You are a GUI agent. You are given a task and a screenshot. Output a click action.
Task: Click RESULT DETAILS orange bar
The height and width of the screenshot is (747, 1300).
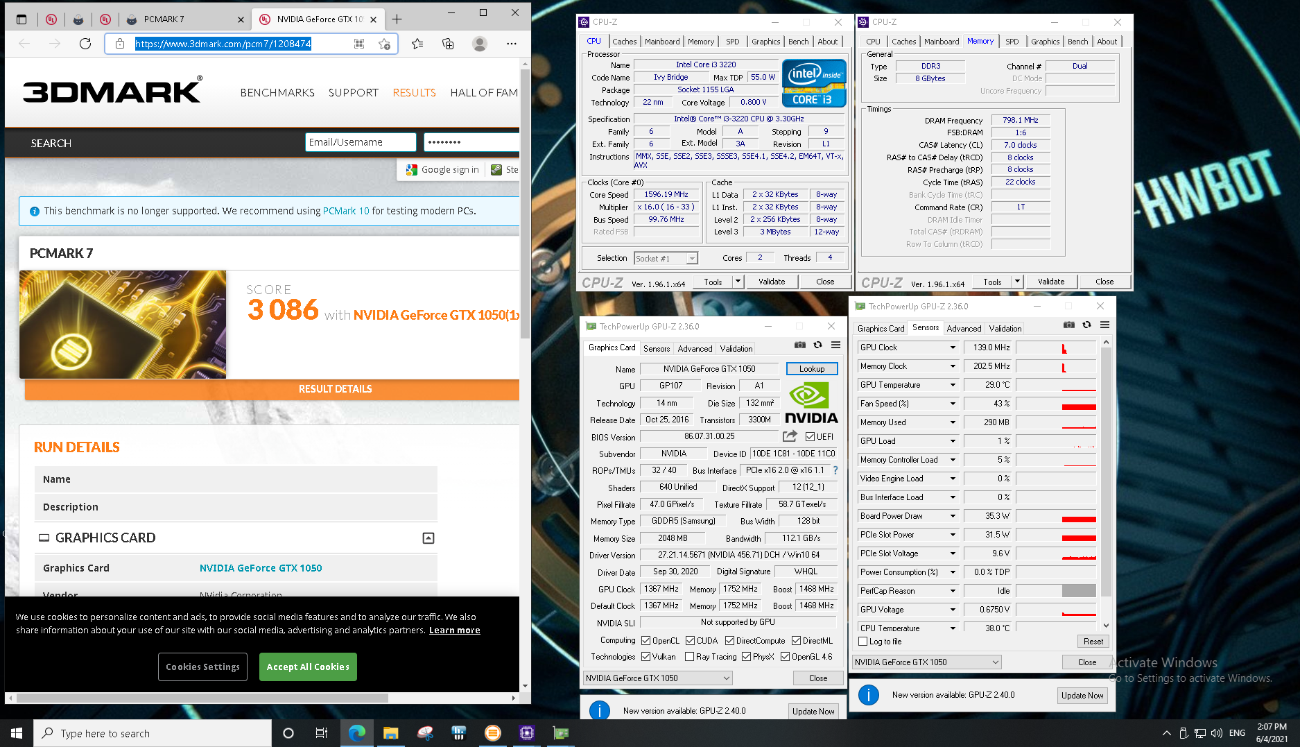point(272,389)
